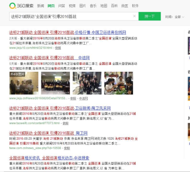View third thumbnail of team group photo

pyautogui.click(x=87, y=83)
